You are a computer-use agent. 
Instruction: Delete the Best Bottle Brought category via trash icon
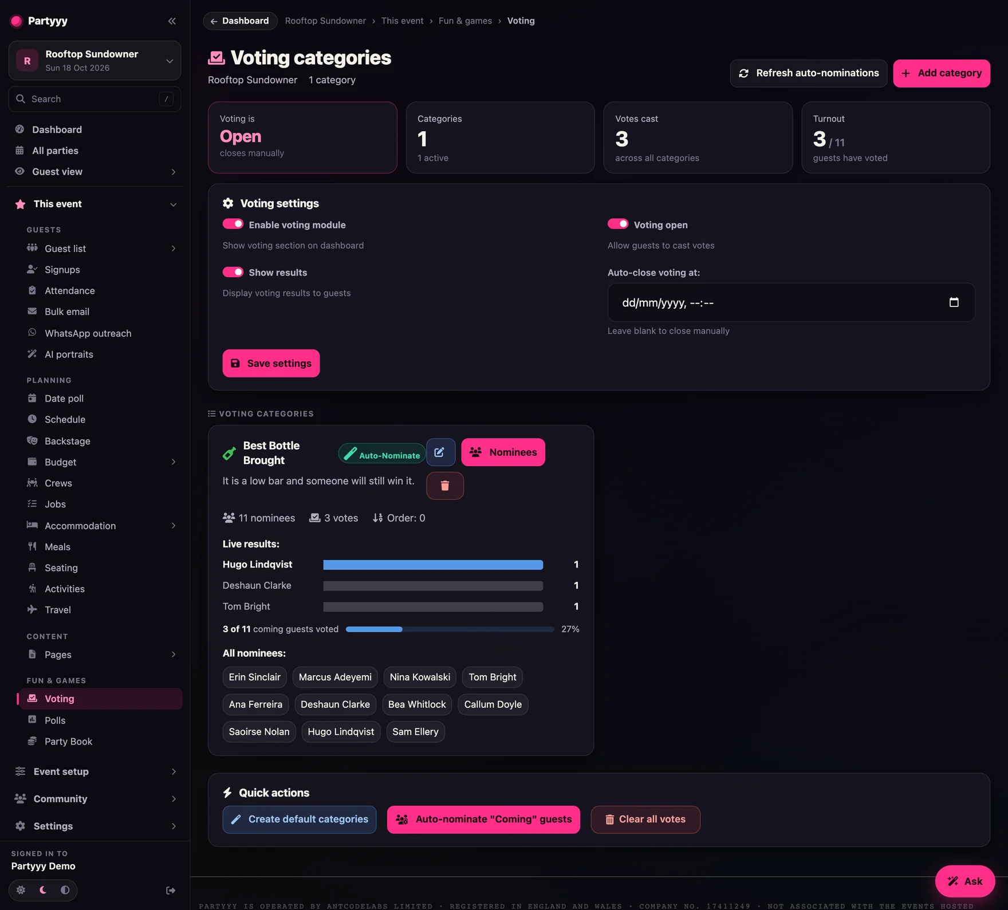click(x=445, y=486)
